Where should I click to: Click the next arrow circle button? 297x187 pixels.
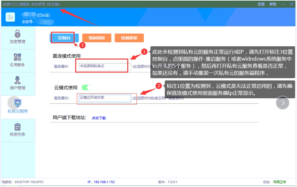pyautogui.click(x=282, y=103)
